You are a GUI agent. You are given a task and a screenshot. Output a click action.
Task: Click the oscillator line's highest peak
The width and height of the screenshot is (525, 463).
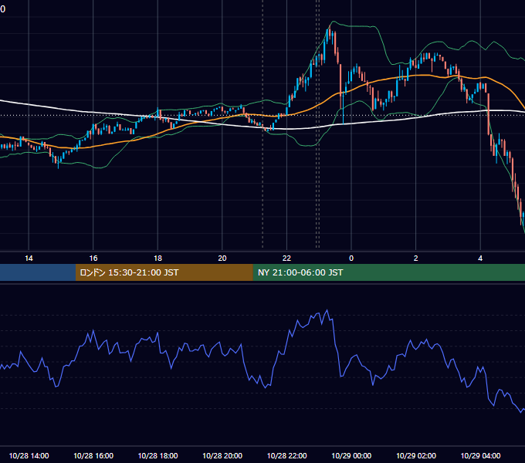327,310
